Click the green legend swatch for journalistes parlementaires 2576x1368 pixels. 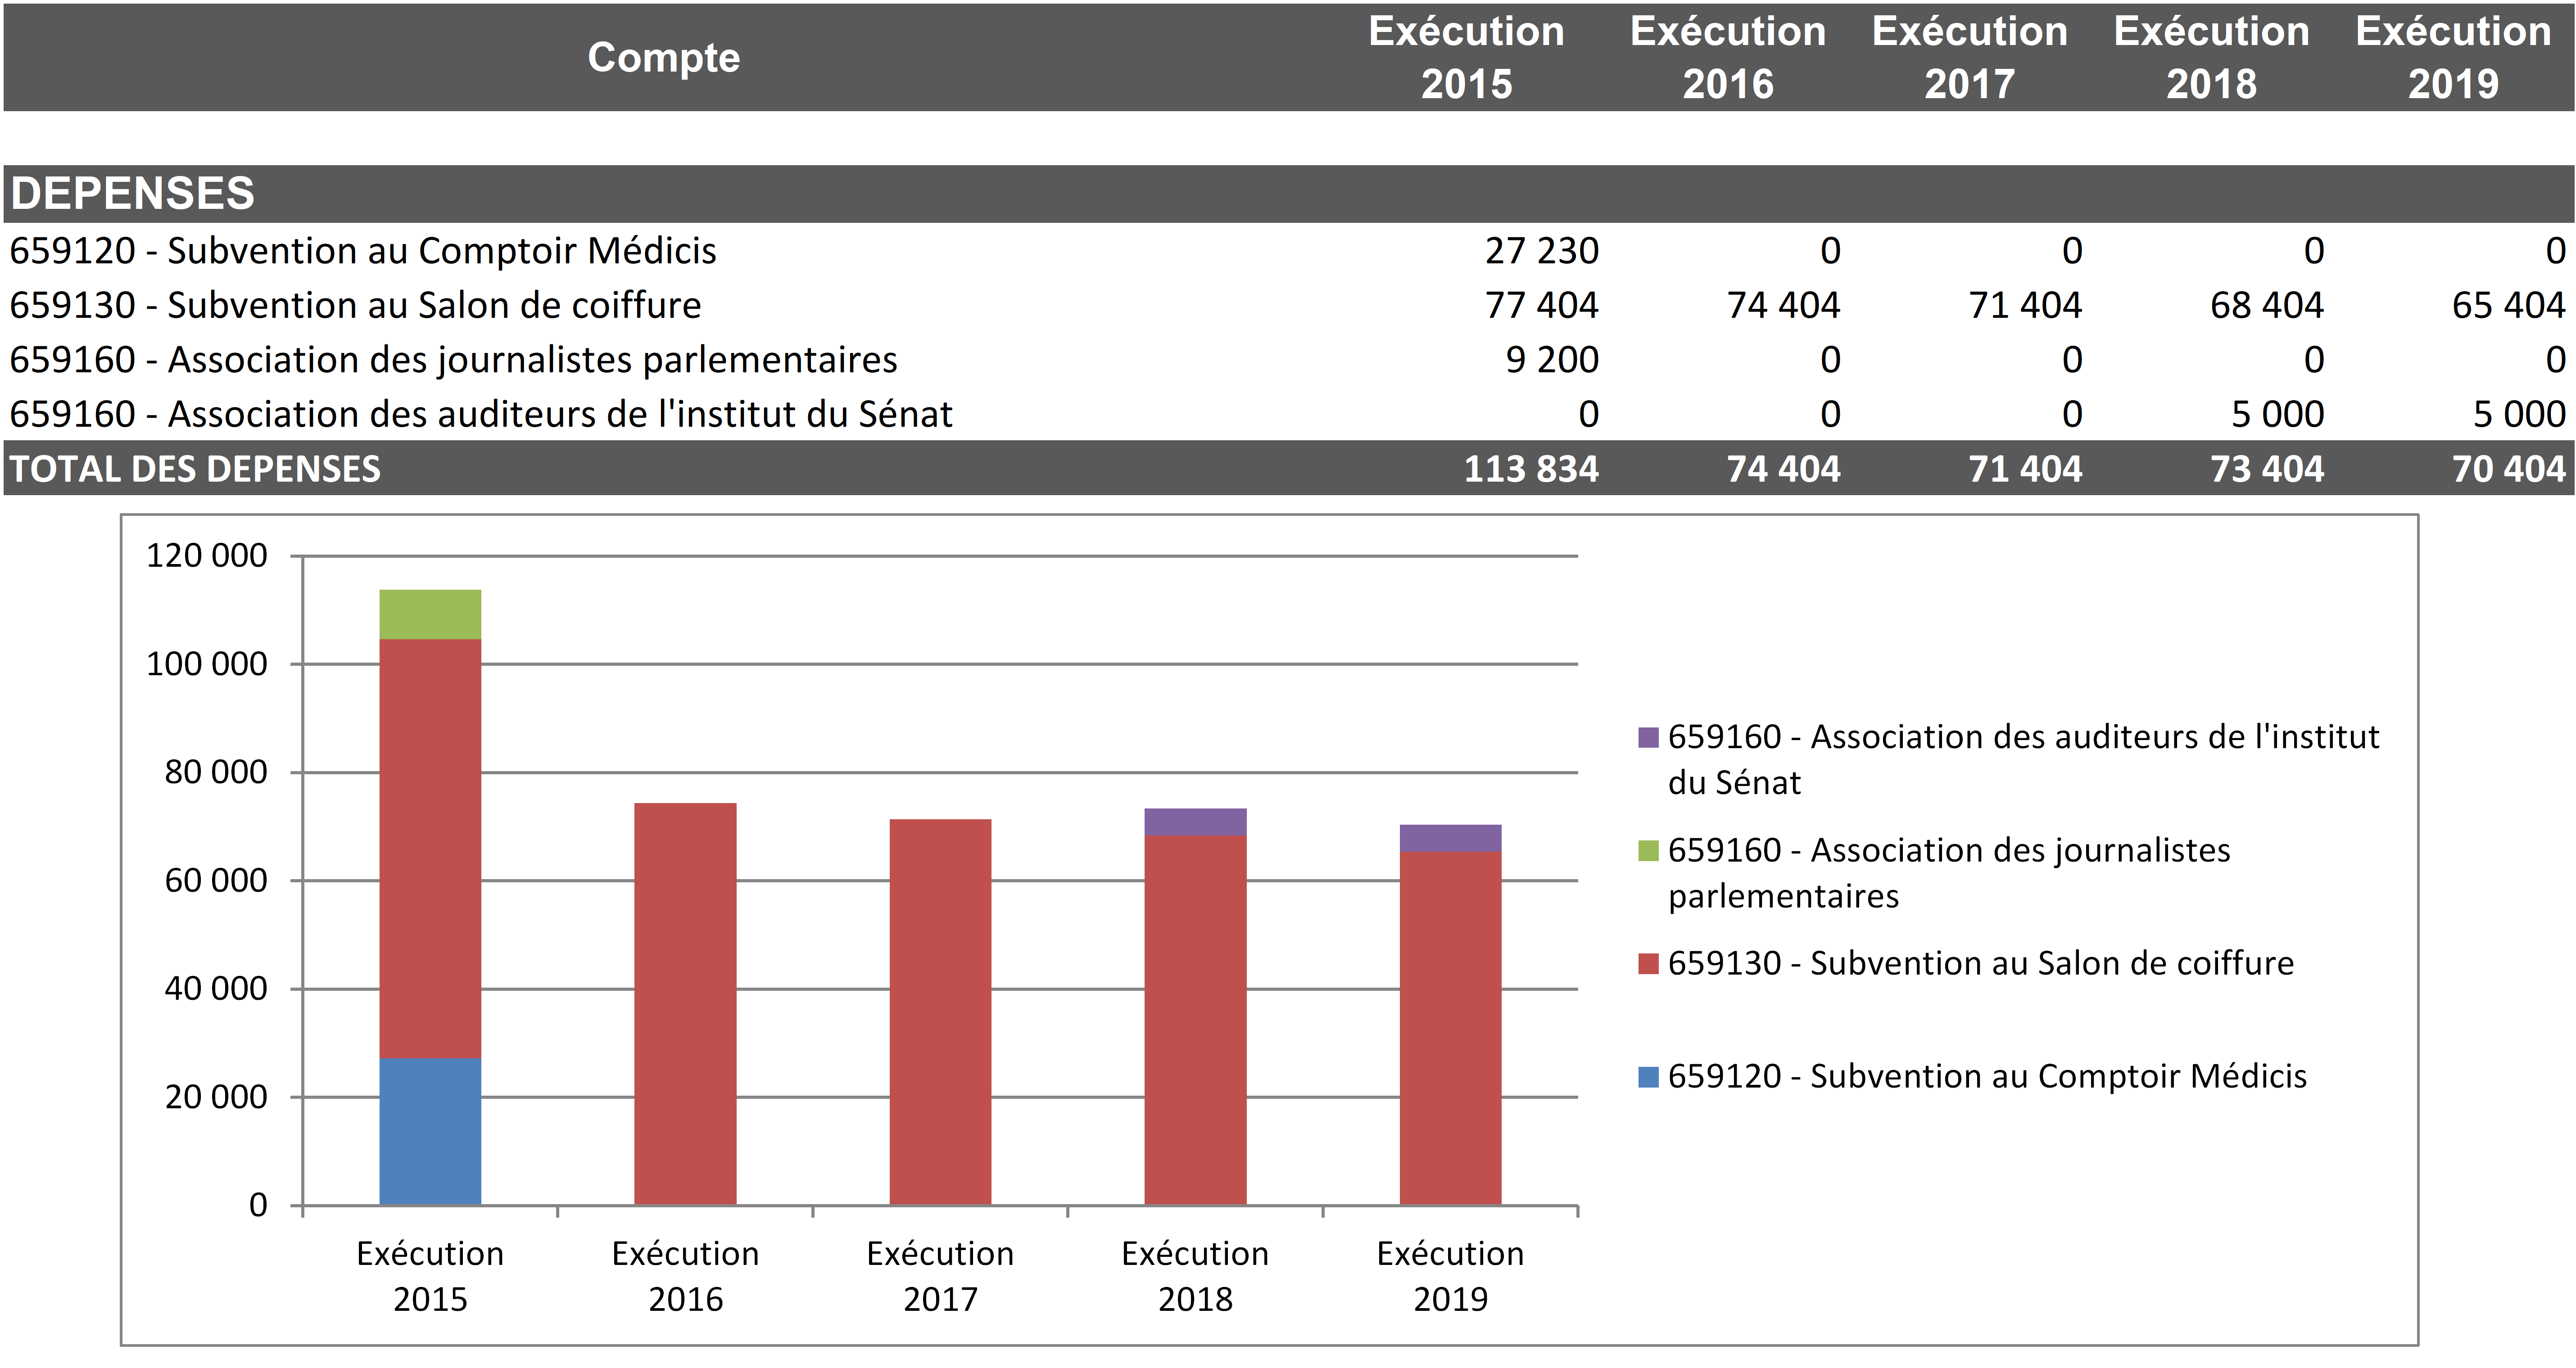tap(1648, 851)
